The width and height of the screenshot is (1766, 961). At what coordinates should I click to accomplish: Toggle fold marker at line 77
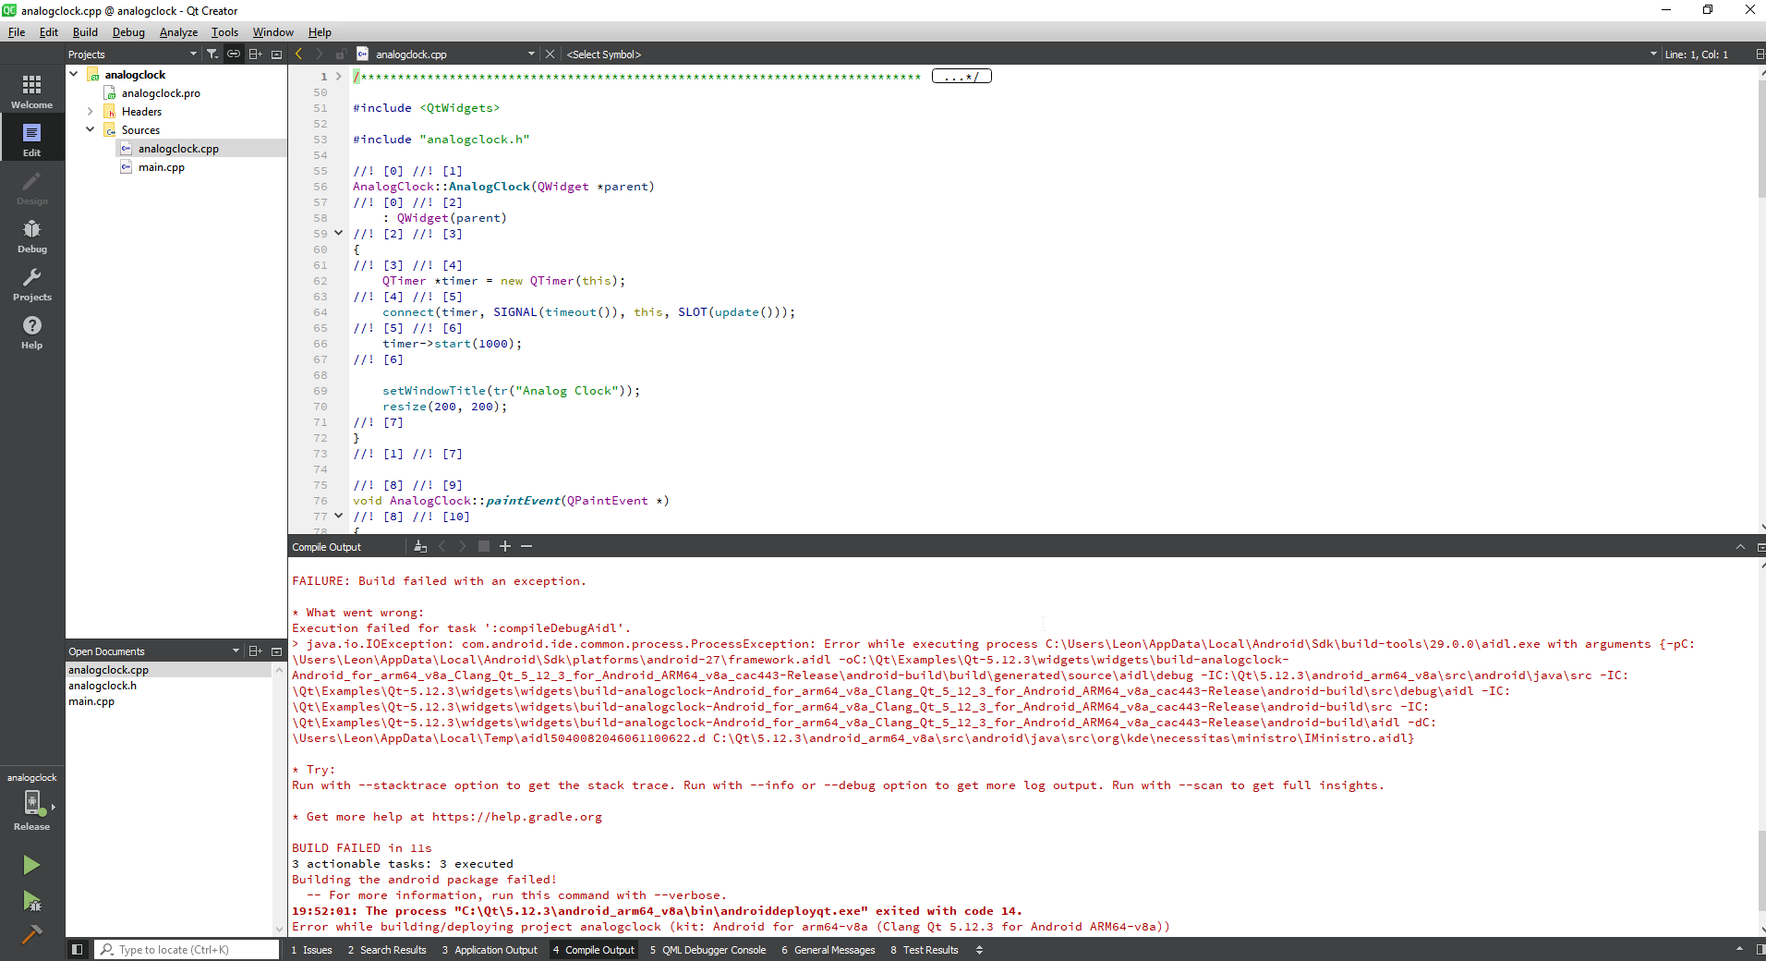point(339,517)
